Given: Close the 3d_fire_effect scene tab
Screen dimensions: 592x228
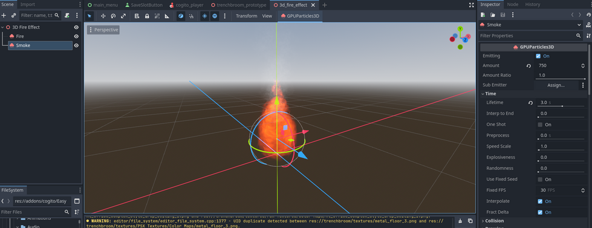Looking at the screenshot, I should 313,5.
